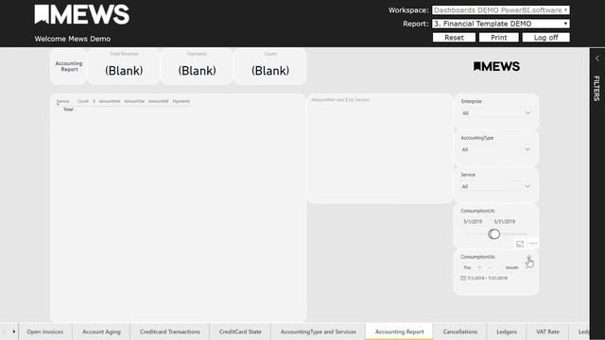Open more options ellipsis on date slicer

533,244
